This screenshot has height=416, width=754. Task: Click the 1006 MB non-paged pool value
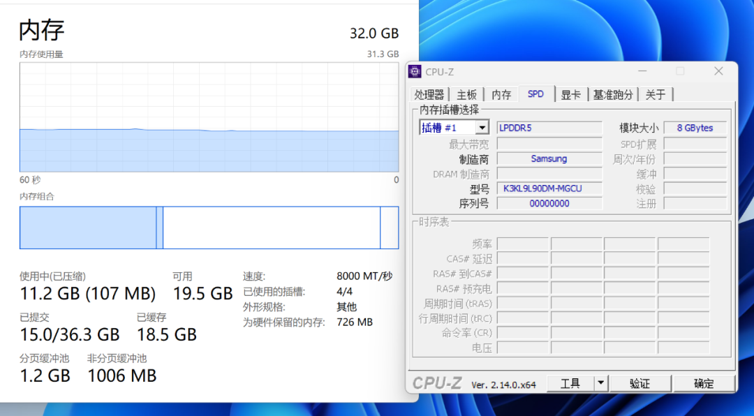point(122,376)
